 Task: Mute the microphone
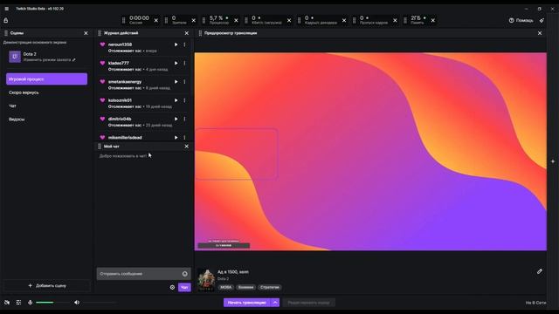pyautogui.click(x=30, y=303)
